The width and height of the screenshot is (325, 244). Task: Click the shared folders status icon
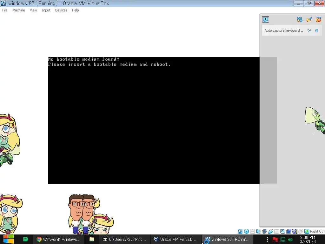[x=276, y=231]
